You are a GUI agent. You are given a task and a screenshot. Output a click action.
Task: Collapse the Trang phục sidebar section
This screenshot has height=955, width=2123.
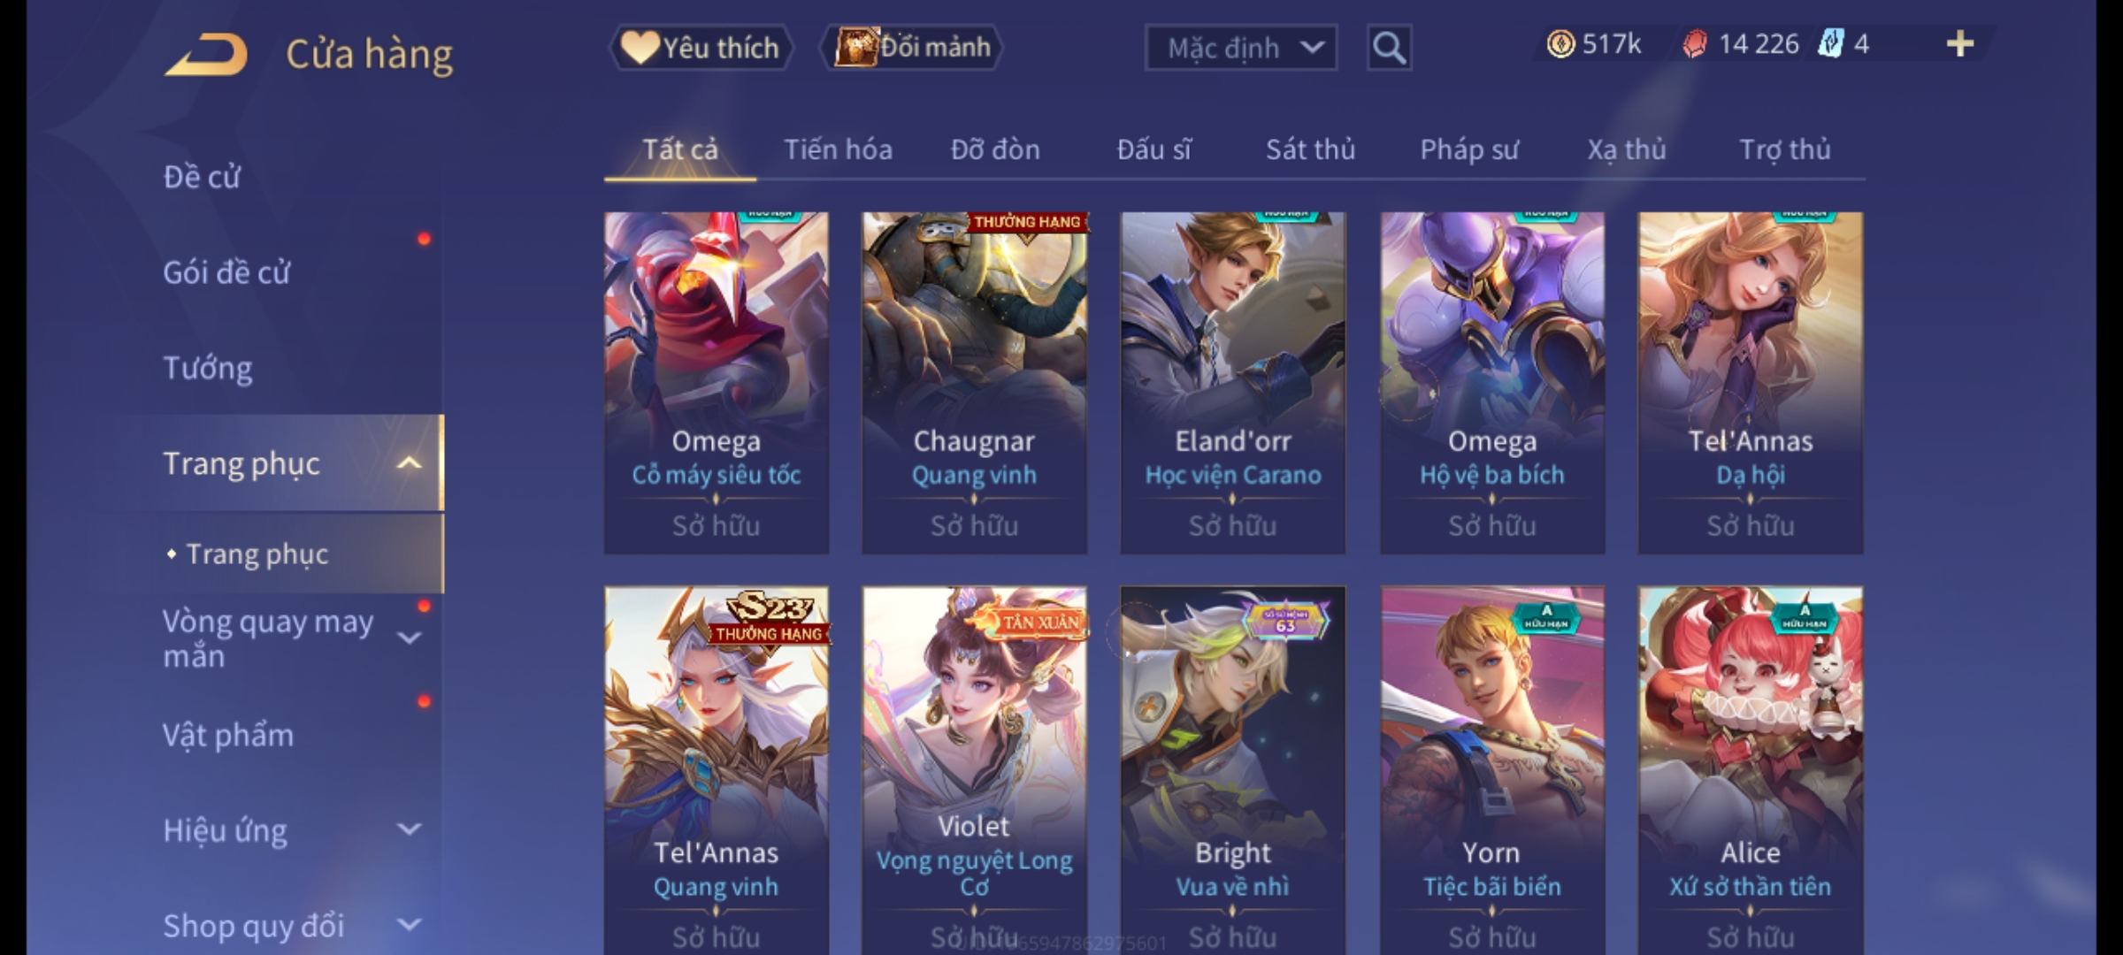coord(410,463)
